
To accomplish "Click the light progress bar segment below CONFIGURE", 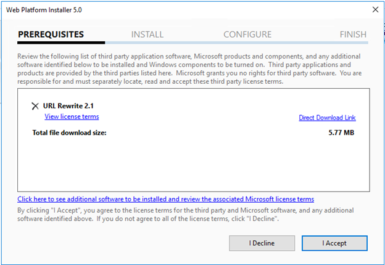I will coord(247,43).
